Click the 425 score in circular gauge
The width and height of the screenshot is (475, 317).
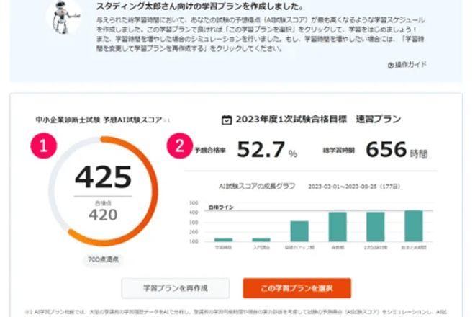click(103, 177)
